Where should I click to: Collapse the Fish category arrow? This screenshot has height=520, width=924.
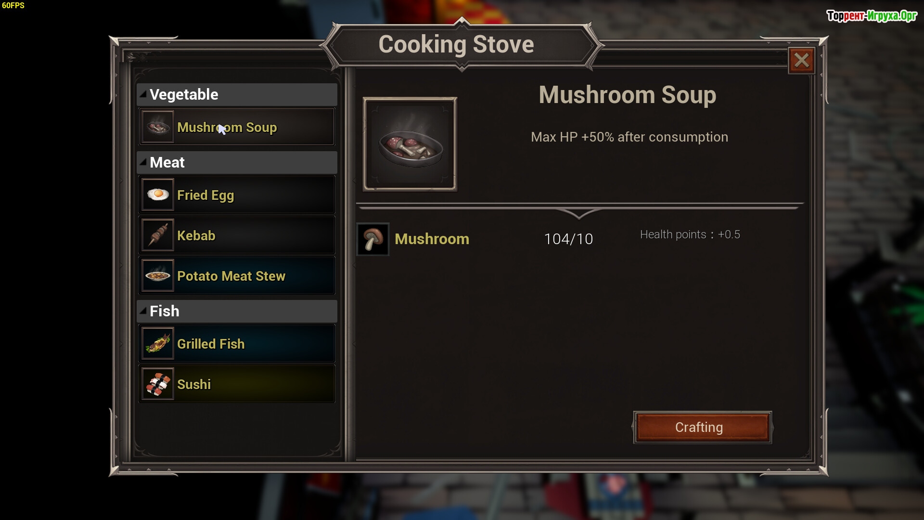(143, 311)
